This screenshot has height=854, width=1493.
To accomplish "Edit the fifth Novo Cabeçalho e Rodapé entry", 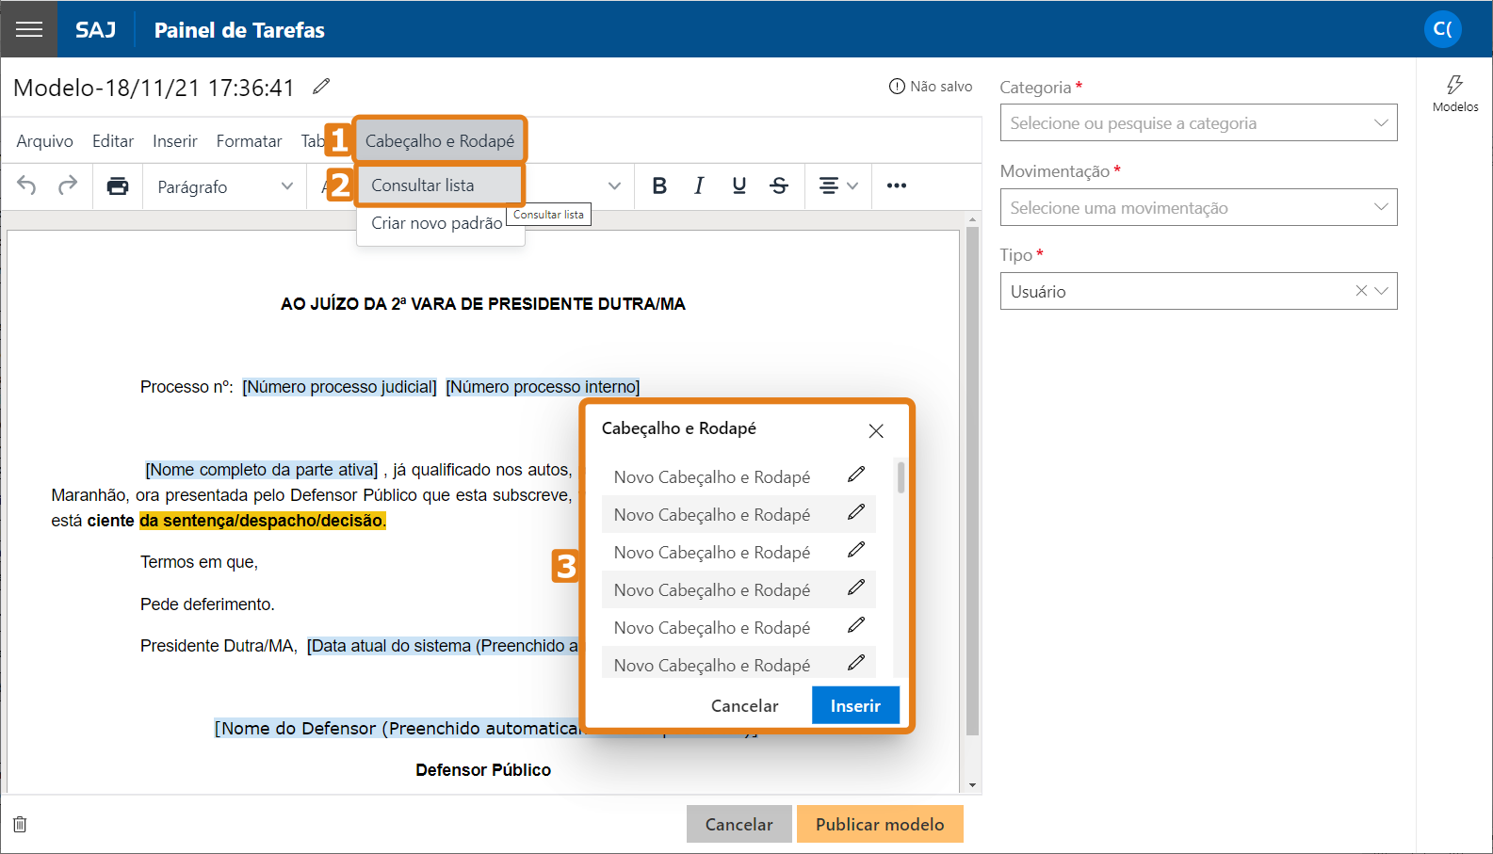I will [x=856, y=625].
